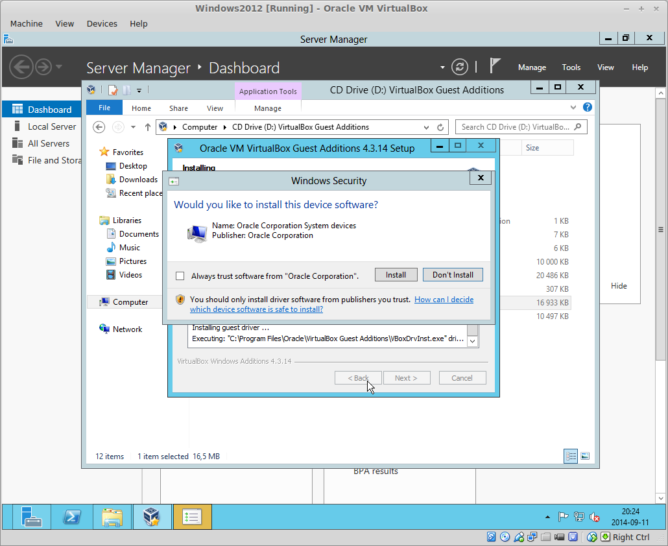Screen dimensions: 668x546
Task: Click Server Manager back arrow
Action: (21, 67)
